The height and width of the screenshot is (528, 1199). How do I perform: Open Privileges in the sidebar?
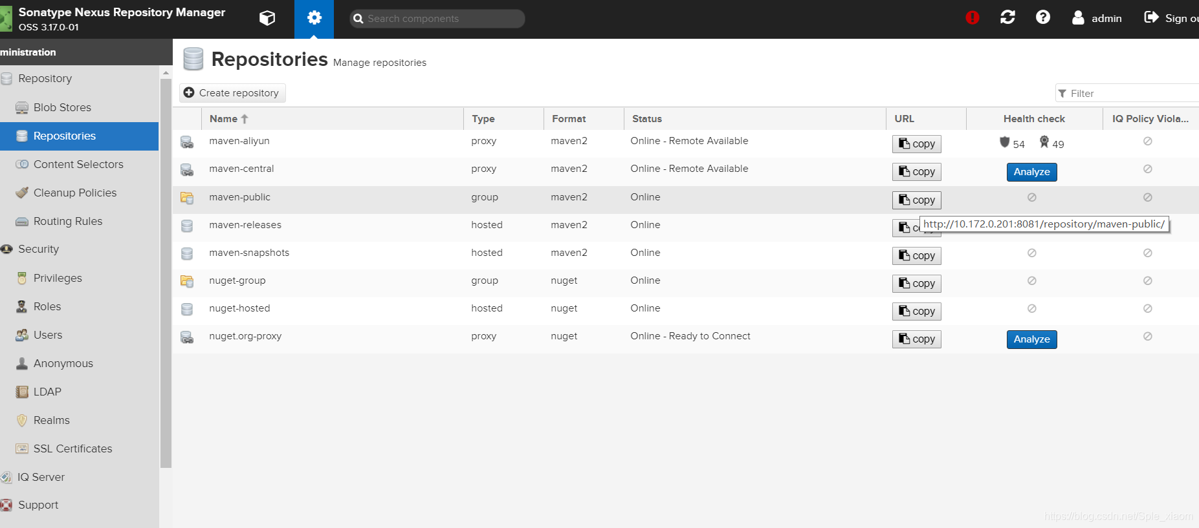point(79,278)
